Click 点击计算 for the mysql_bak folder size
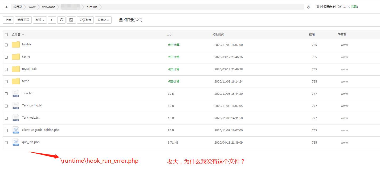The image size is (380, 181). pos(174,69)
